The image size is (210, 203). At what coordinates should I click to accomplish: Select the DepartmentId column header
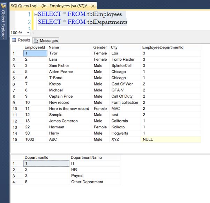(x=46, y=157)
